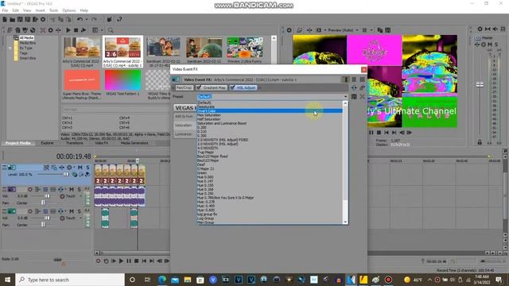The width and height of the screenshot is (509, 286).
Task: Switch to the Explorer tab
Action: click(47, 143)
